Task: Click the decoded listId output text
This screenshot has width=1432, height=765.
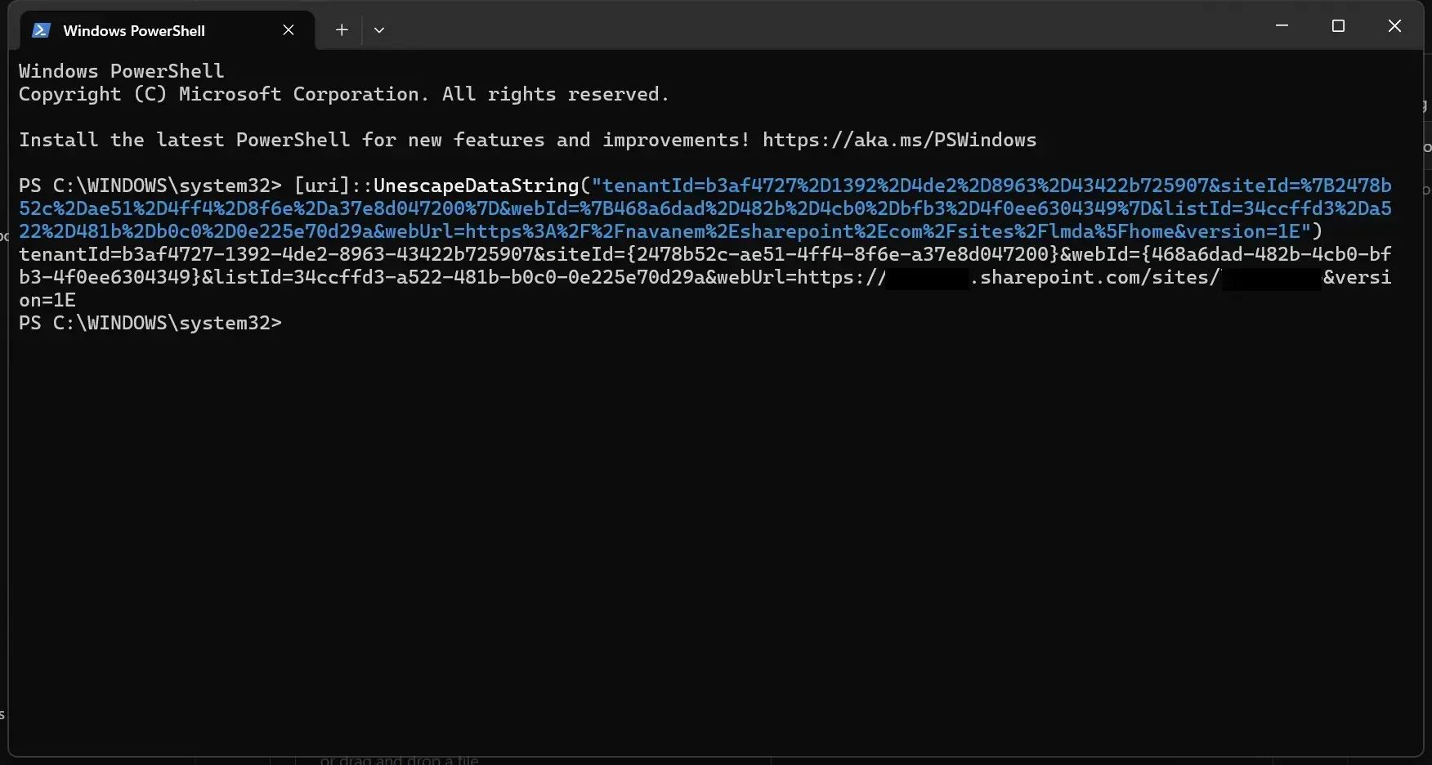Action: (453, 277)
